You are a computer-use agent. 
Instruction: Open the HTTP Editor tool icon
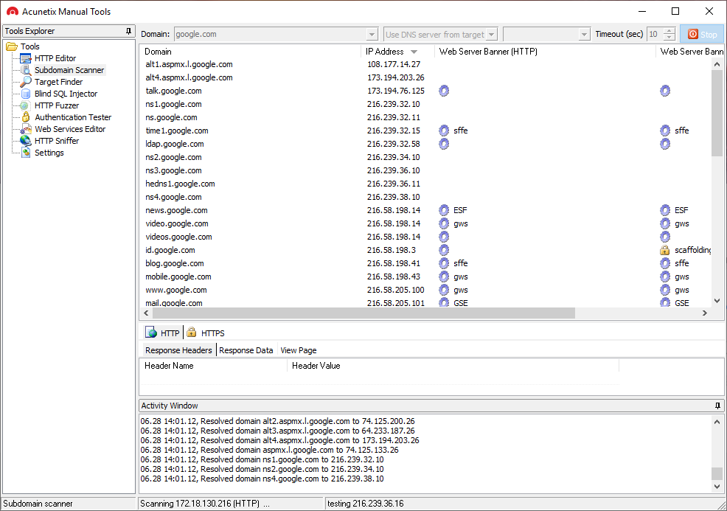(x=26, y=58)
